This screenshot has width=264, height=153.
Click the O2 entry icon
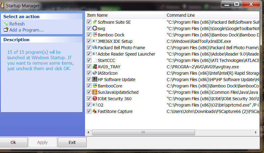95,105
